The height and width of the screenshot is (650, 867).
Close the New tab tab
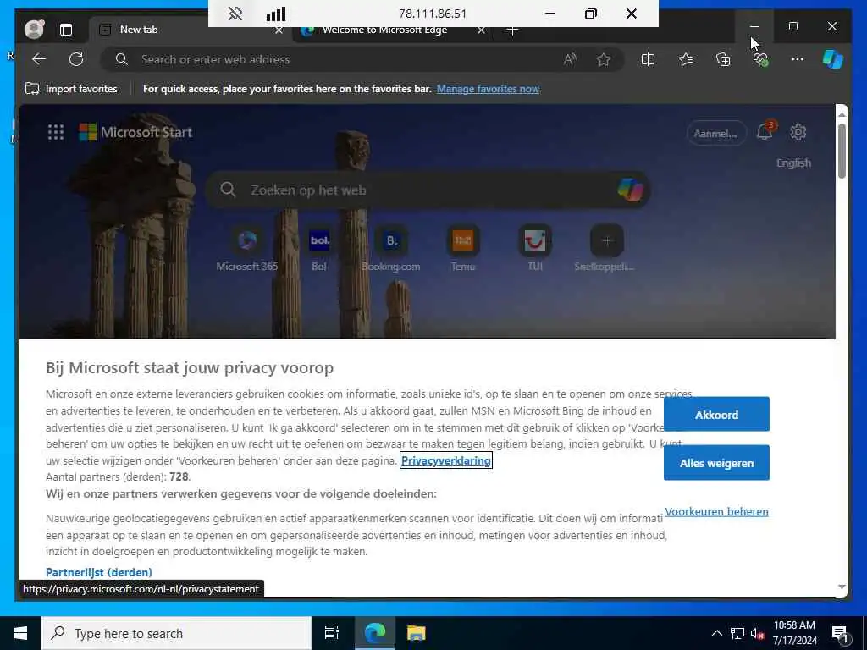279,30
